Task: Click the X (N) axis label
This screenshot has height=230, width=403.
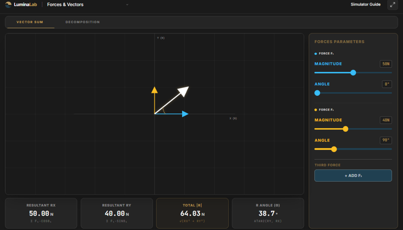Action: coord(233,118)
